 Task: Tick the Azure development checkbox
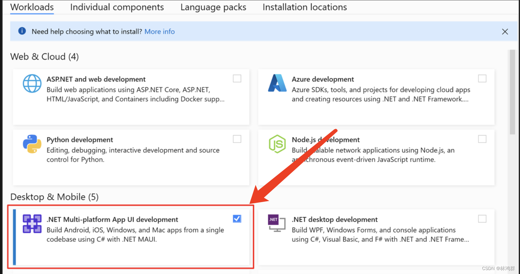pyautogui.click(x=482, y=79)
